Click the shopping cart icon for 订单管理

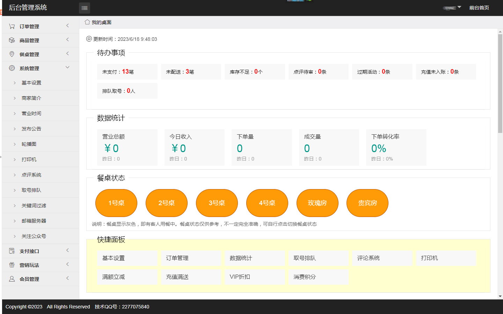tap(12, 26)
